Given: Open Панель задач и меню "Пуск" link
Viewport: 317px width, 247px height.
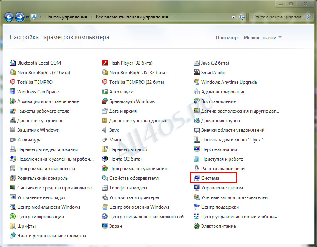Looking at the screenshot, I should (232, 140).
